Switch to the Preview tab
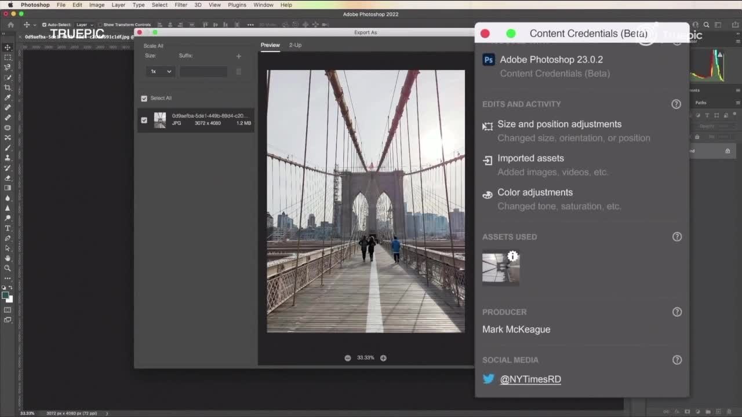This screenshot has height=417, width=742. [x=270, y=45]
